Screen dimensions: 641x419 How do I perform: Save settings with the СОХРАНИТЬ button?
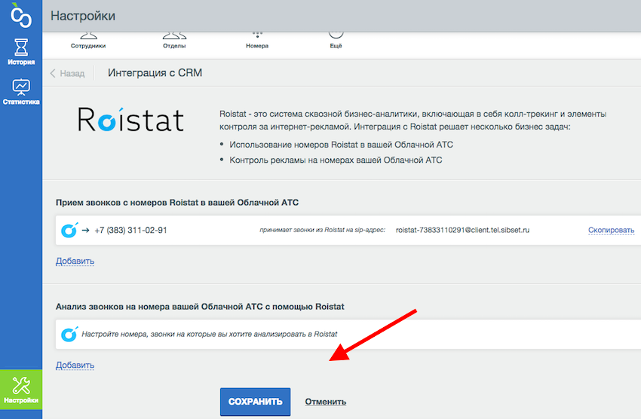(255, 402)
